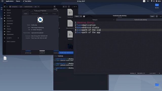Click the battery icon showing 100%
Screen dimensions: 162x91
158,1
